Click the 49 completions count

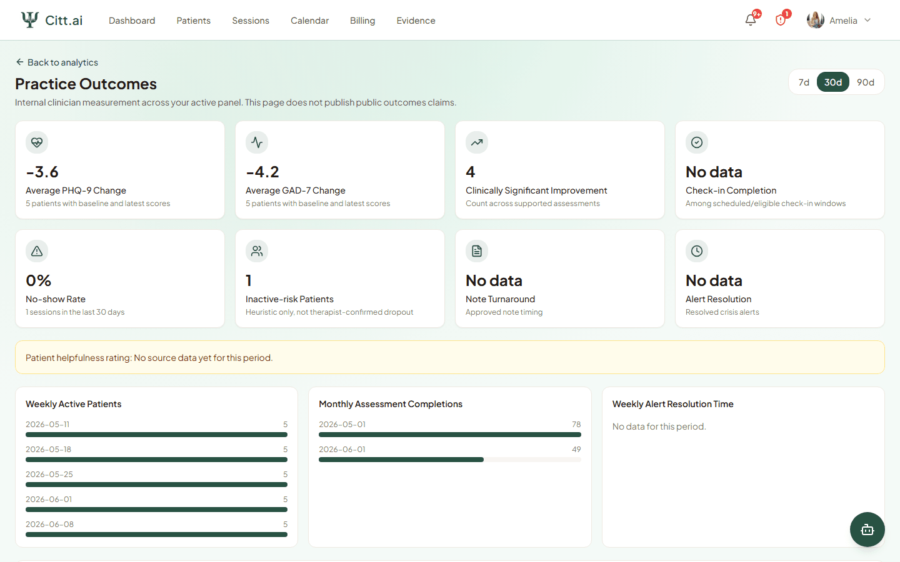(576, 449)
